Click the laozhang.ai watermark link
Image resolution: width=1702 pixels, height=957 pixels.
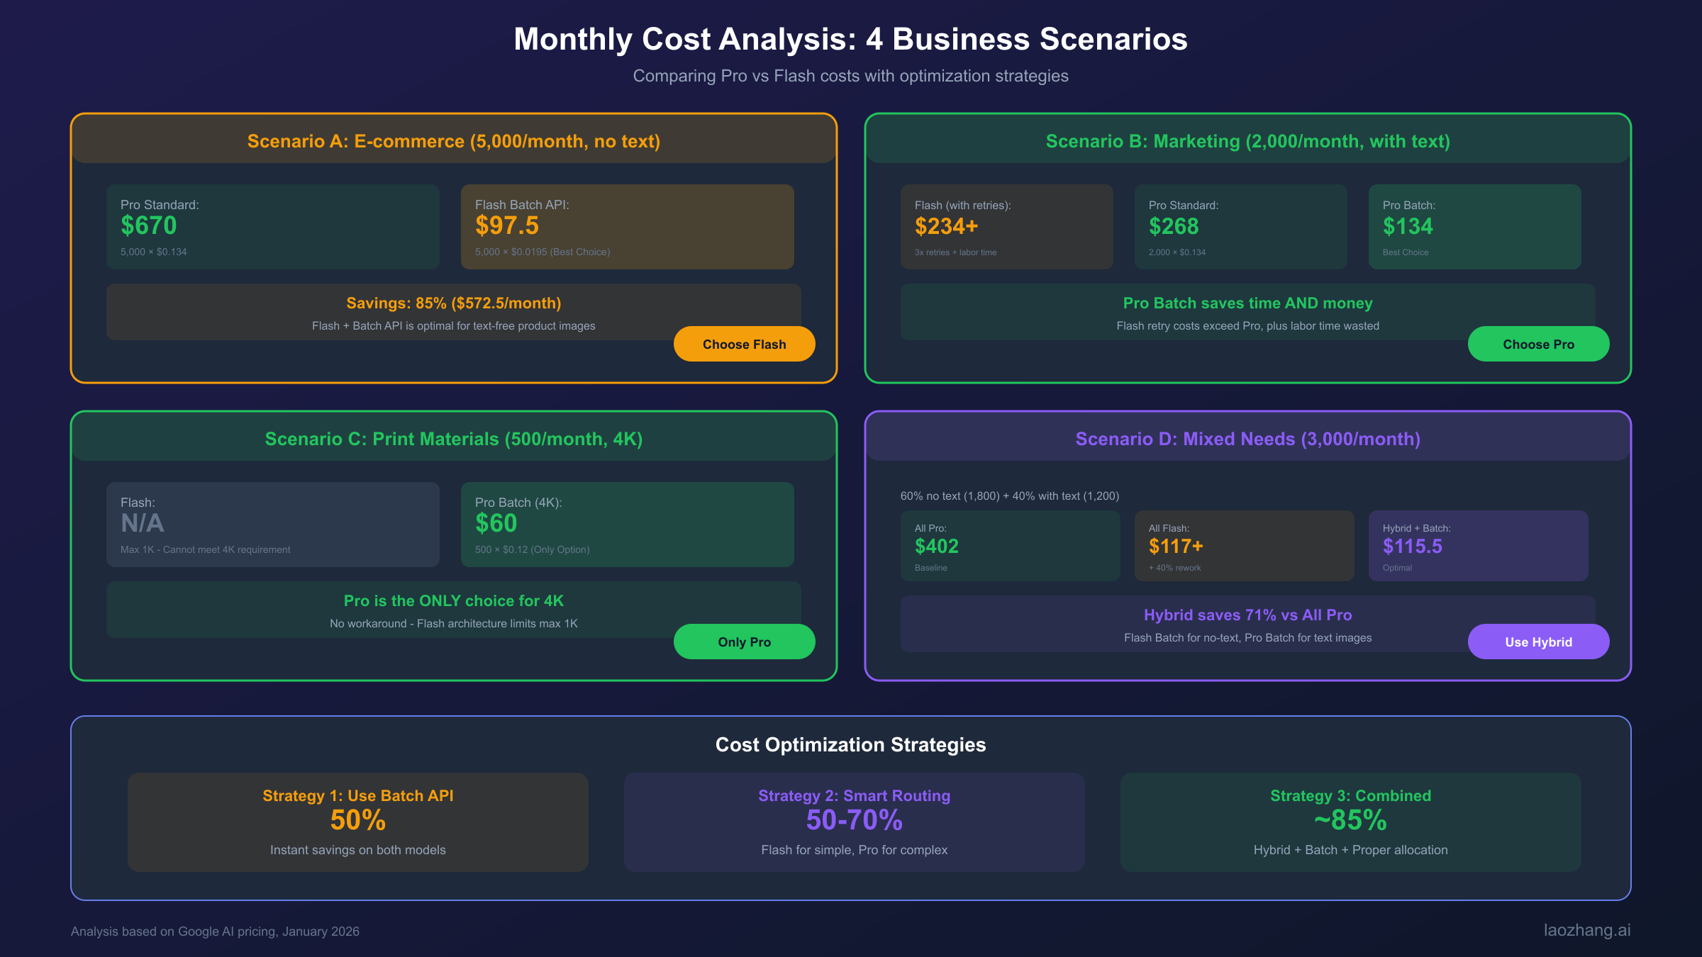[x=1586, y=930]
